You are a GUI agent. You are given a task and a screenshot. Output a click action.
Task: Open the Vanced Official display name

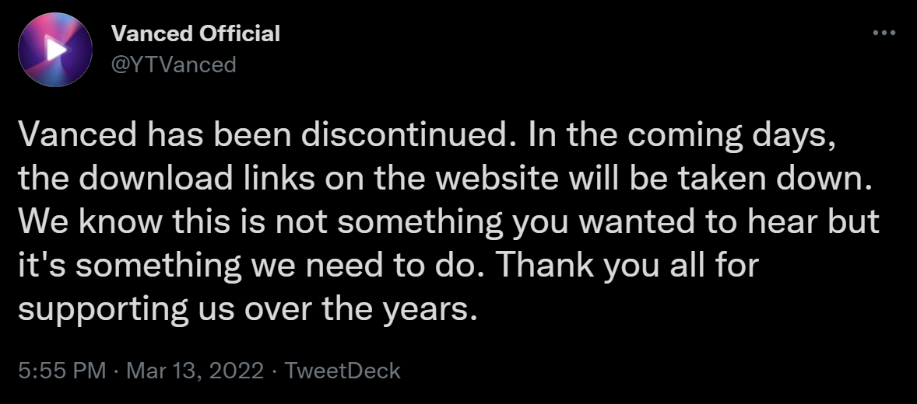(195, 34)
